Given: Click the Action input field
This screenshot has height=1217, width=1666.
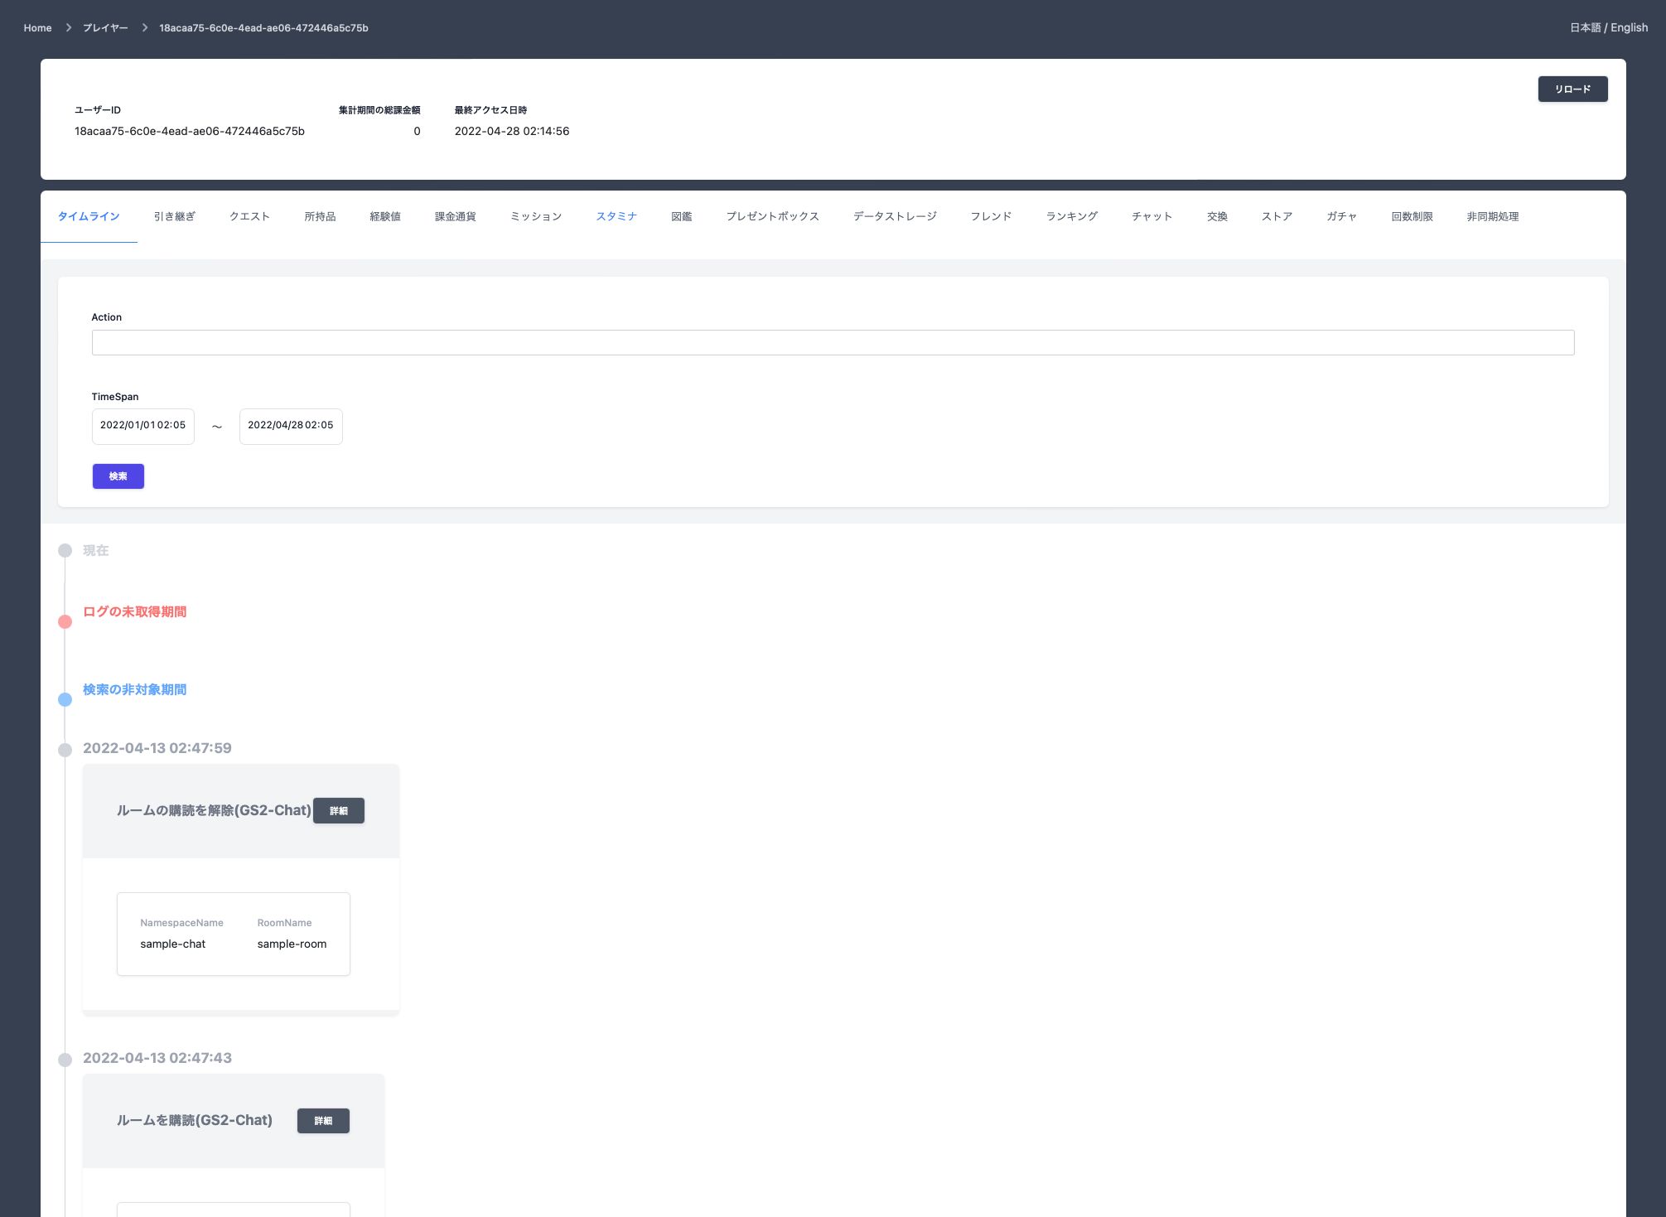Looking at the screenshot, I should coord(833,343).
